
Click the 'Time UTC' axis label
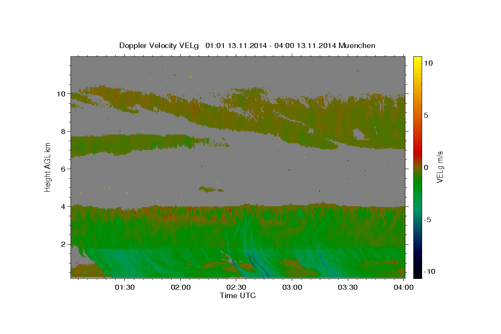pos(238,296)
